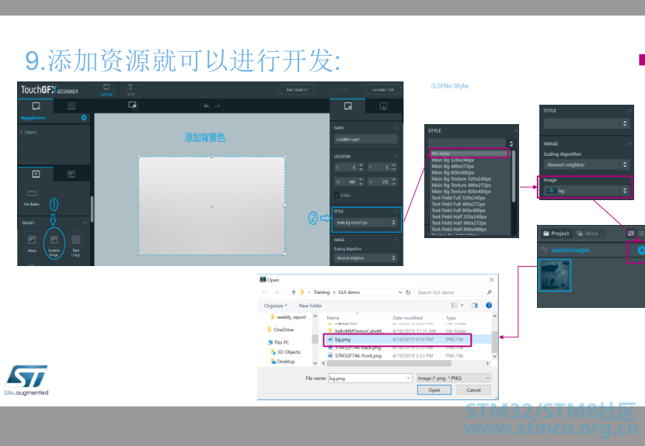Screen dimensions: 645x446
Task: Open the Image (*.png, *.PNG) file type dropdown
Action: pyautogui.click(x=454, y=378)
